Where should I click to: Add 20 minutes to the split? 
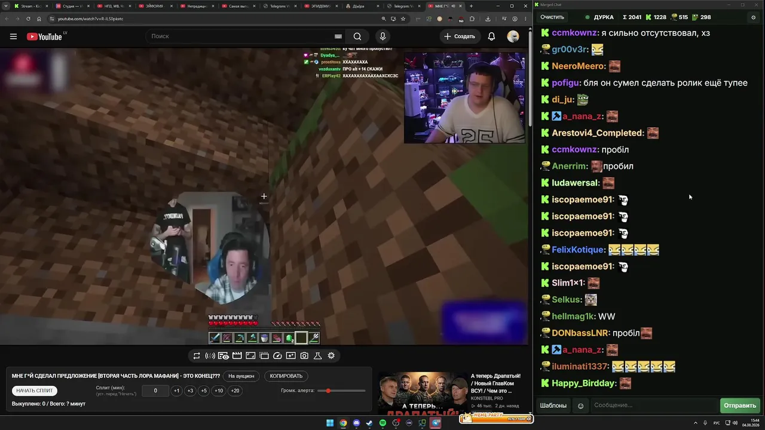235,391
